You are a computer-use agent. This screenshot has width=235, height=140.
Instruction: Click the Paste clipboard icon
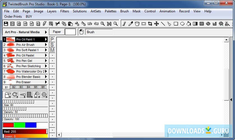pyautogui.click(x=70, y=24)
